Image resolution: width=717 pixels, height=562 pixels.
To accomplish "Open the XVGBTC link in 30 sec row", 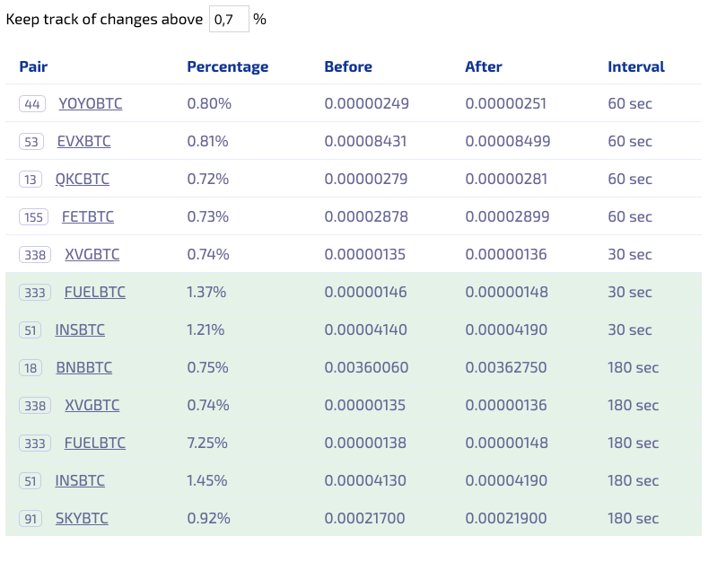I will tap(92, 254).
